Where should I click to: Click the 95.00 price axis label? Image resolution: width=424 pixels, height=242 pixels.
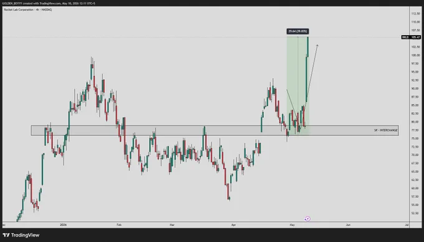tap(415, 72)
